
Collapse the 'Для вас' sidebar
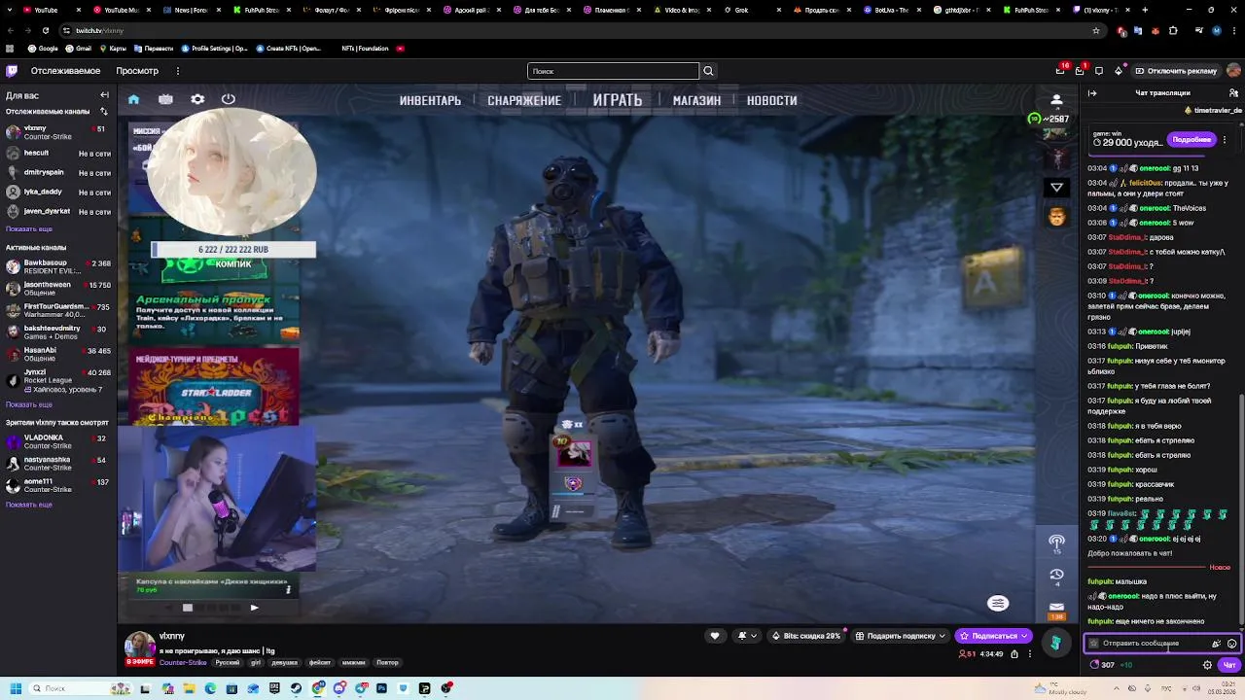pyautogui.click(x=104, y=95)
